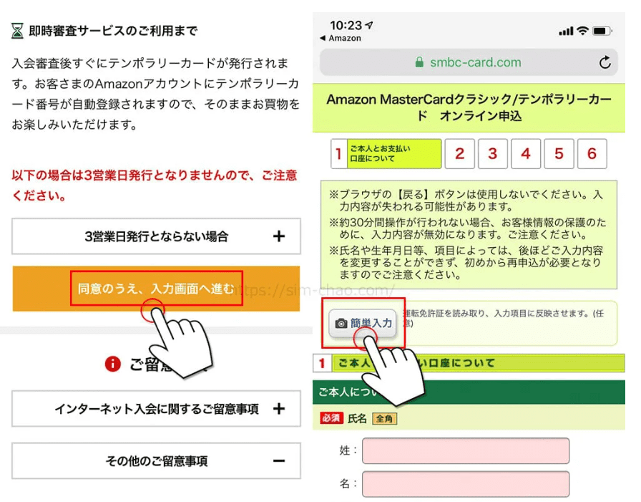Select step 1 ご本人とお支払い口座について
641x502 pixels.
click(x=386, y=154)
